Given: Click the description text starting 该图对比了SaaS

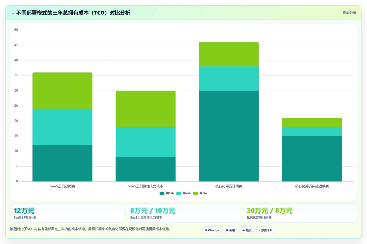Looking at the screenshot, I should click(x=91, y=229).
